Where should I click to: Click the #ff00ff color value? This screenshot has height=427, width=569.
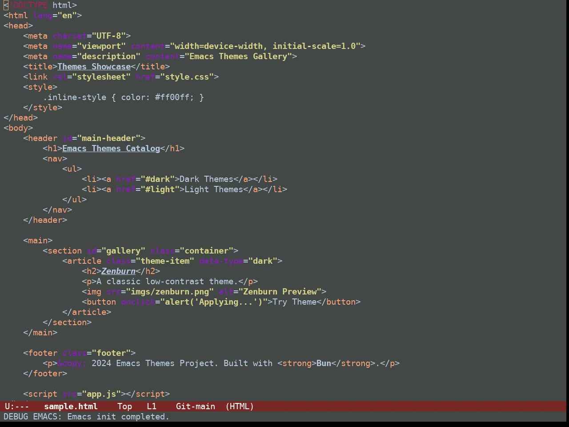coord(172,97)
